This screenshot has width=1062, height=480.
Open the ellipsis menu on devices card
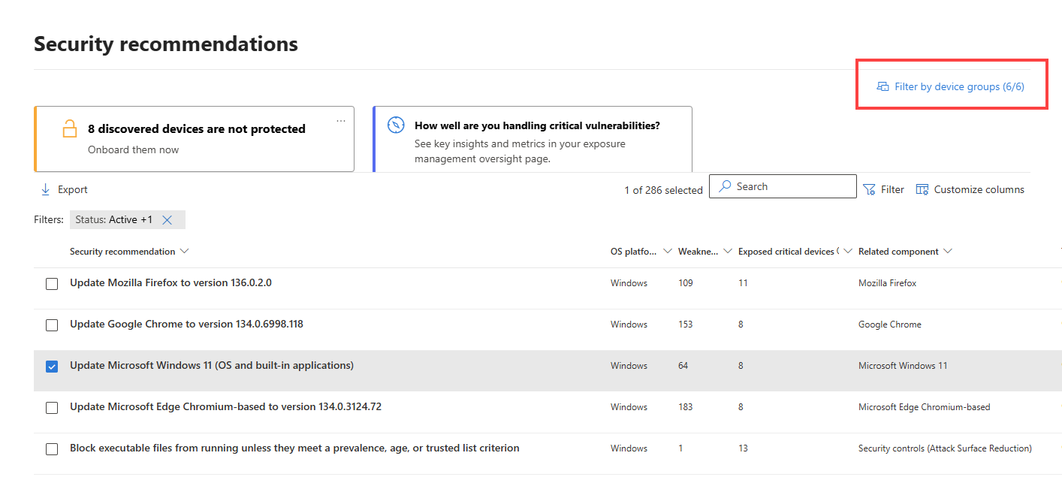[x=341, y=120]
